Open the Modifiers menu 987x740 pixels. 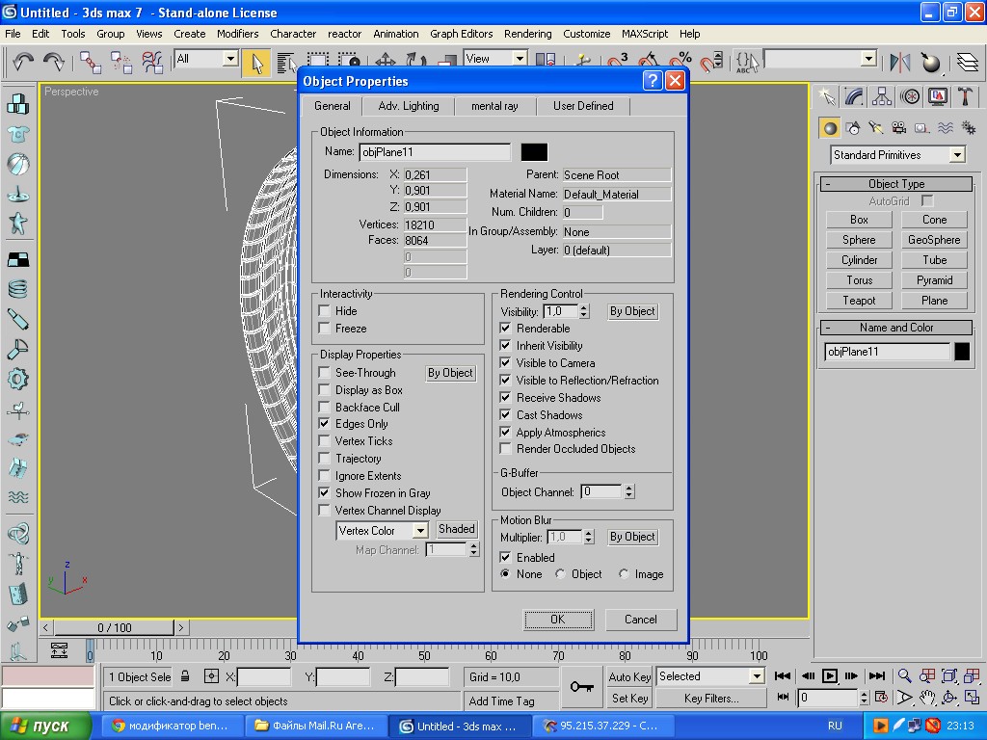pos(237,34)
